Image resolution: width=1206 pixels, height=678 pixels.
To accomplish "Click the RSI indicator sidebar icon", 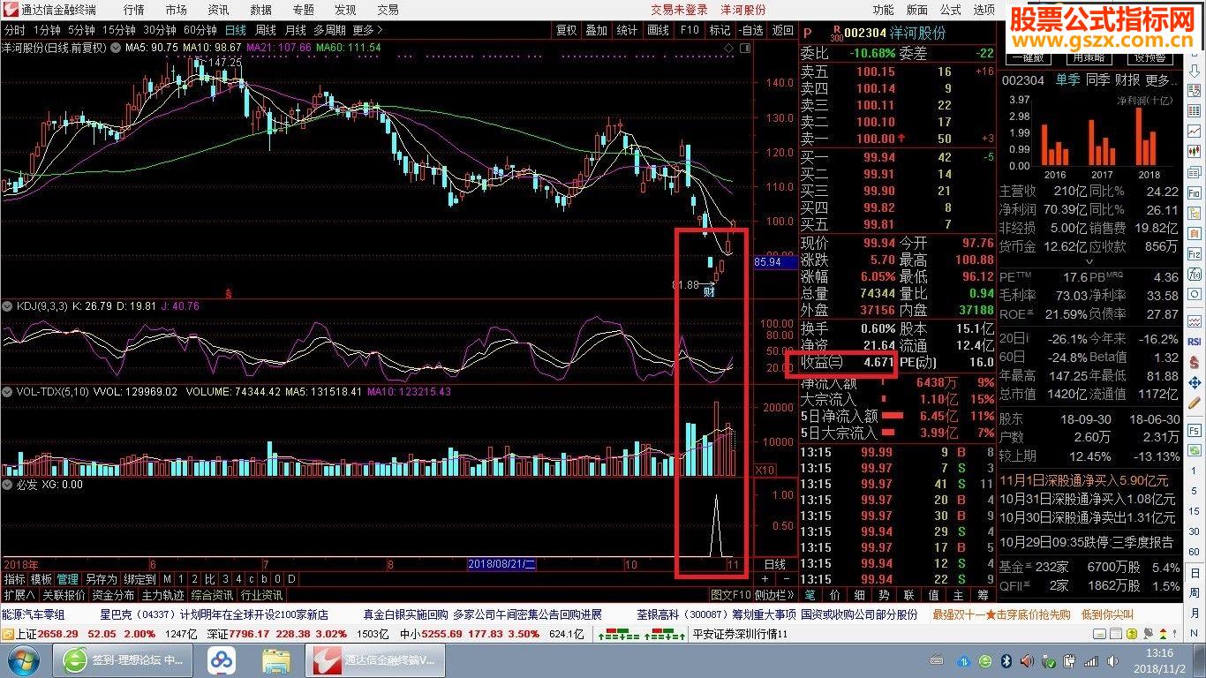I will (1195, 342).
